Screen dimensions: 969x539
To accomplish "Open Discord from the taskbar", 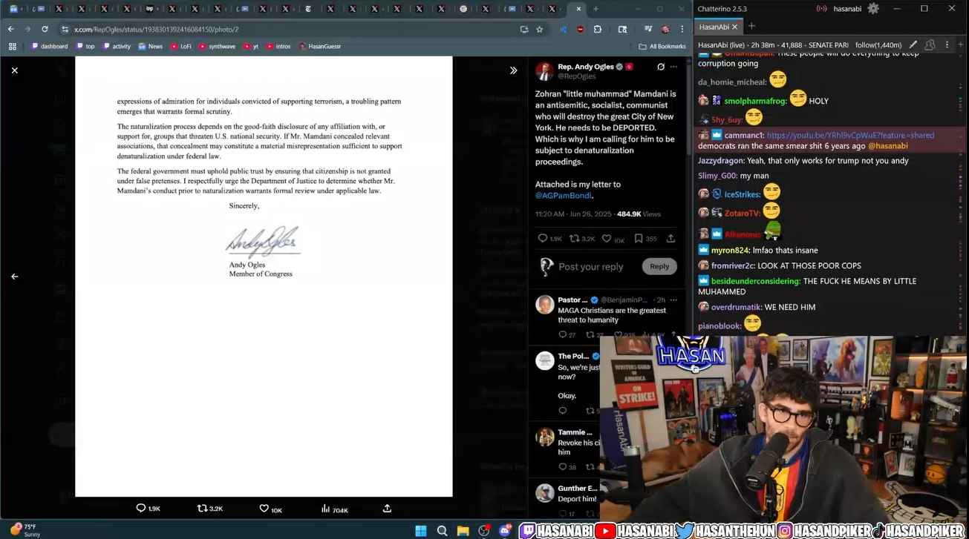I will coord(506,530).
